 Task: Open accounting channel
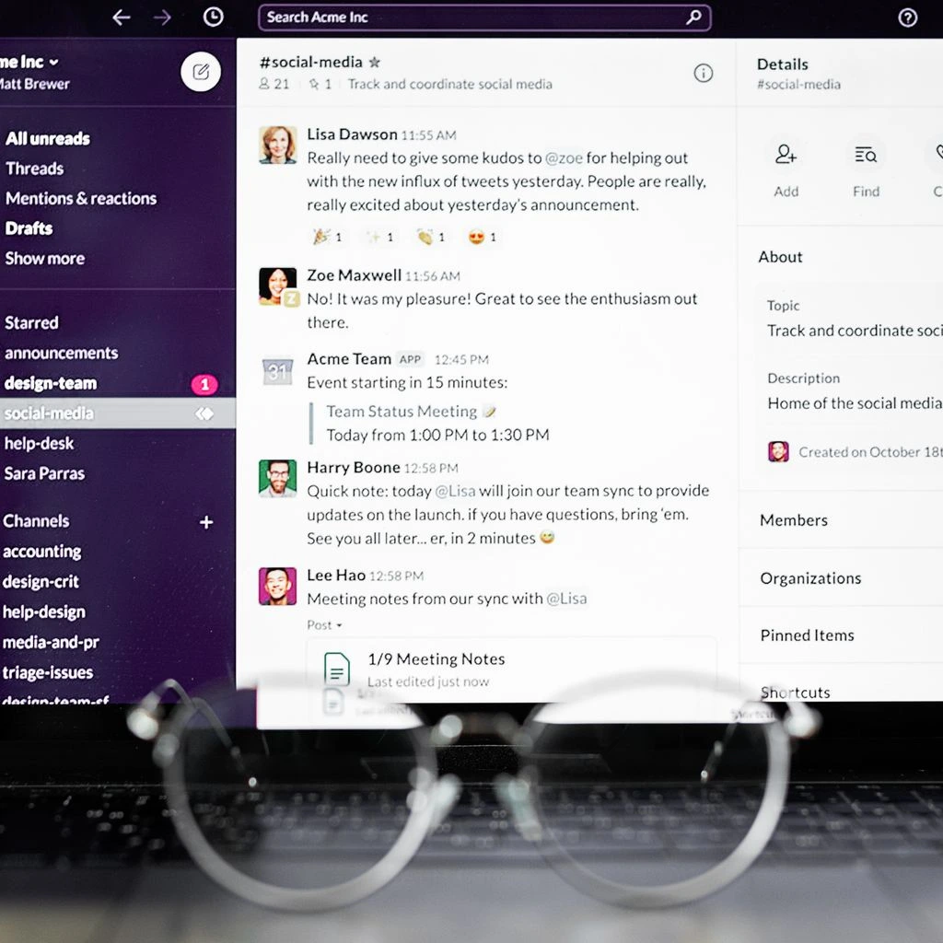42,552
